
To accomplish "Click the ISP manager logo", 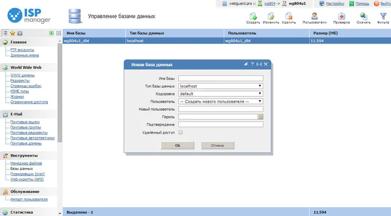I will tap(29, 16).
